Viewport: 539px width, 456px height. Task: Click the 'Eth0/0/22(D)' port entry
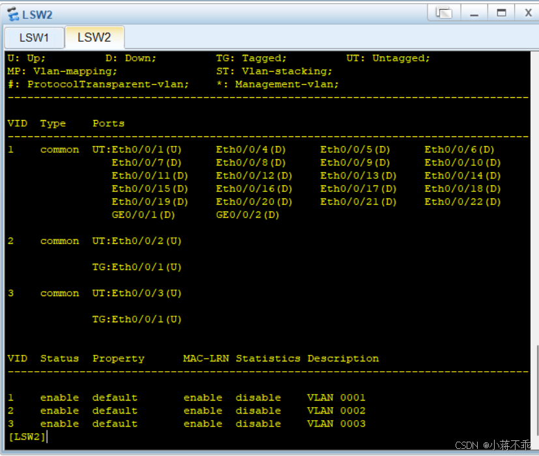tap(462, 202)
